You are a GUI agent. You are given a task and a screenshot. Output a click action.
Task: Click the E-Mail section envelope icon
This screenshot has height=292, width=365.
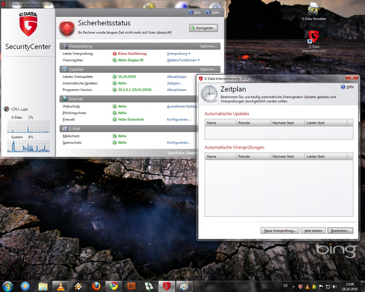[65, 129]
